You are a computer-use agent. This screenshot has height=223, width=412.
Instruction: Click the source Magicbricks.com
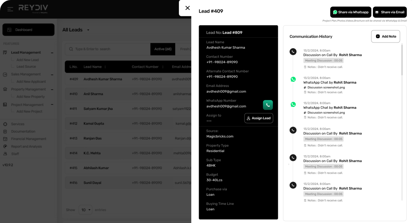tap(220, 136)
